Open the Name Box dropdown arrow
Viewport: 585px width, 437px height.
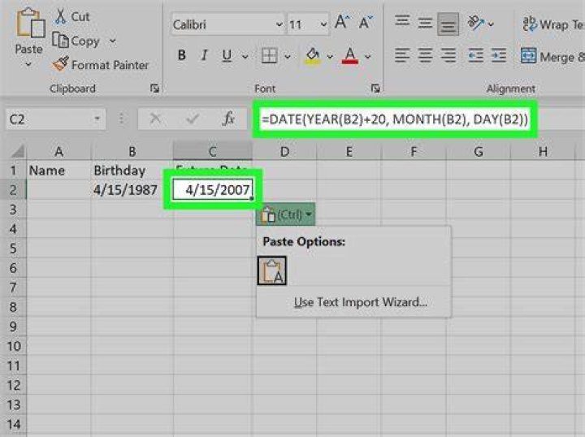click(x=97, y=119)
